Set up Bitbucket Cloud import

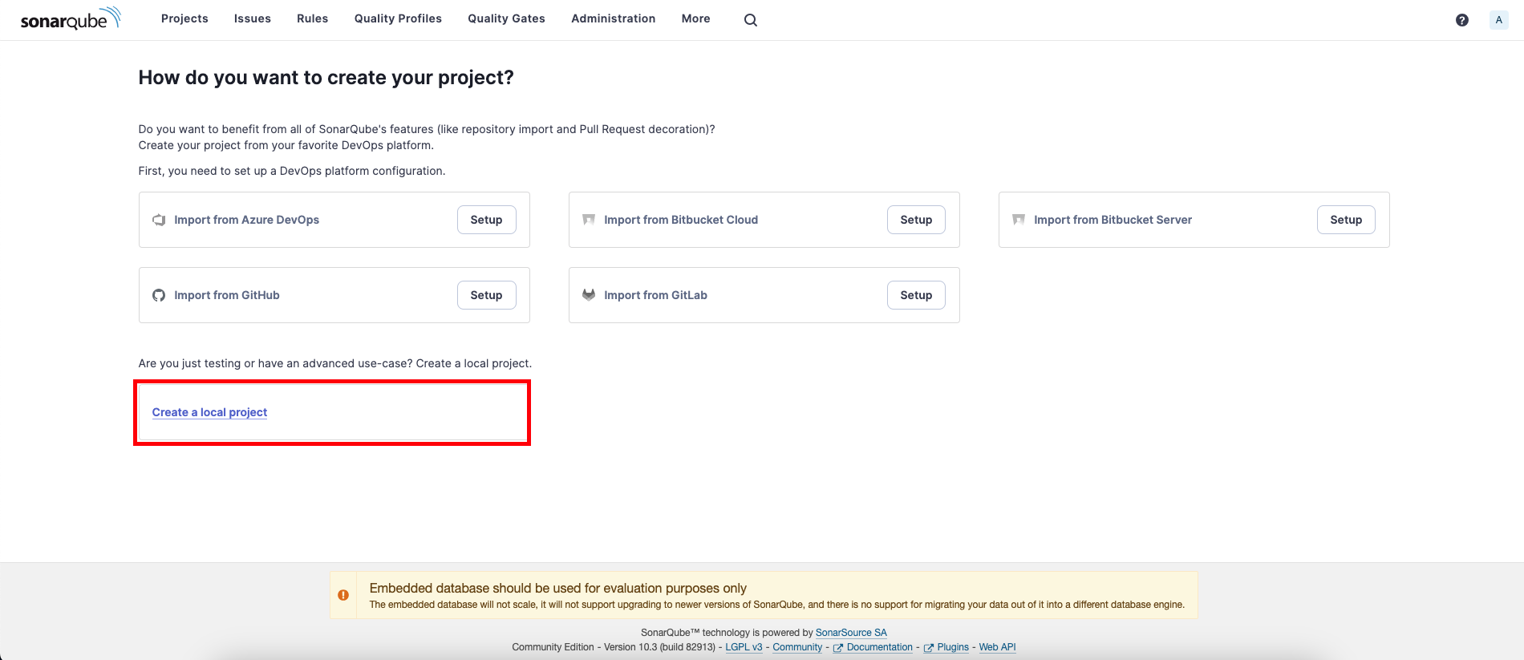917,220
